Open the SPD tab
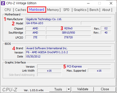The width and height of the screenshot is (117, 93). click(66, 10)
